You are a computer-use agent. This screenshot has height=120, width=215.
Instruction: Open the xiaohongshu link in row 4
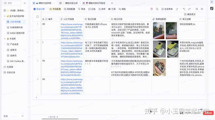pos(72,86)
